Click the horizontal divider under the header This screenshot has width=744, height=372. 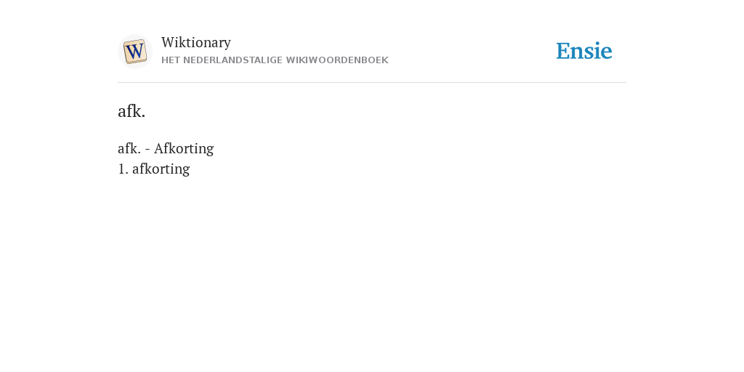[372, 83]
